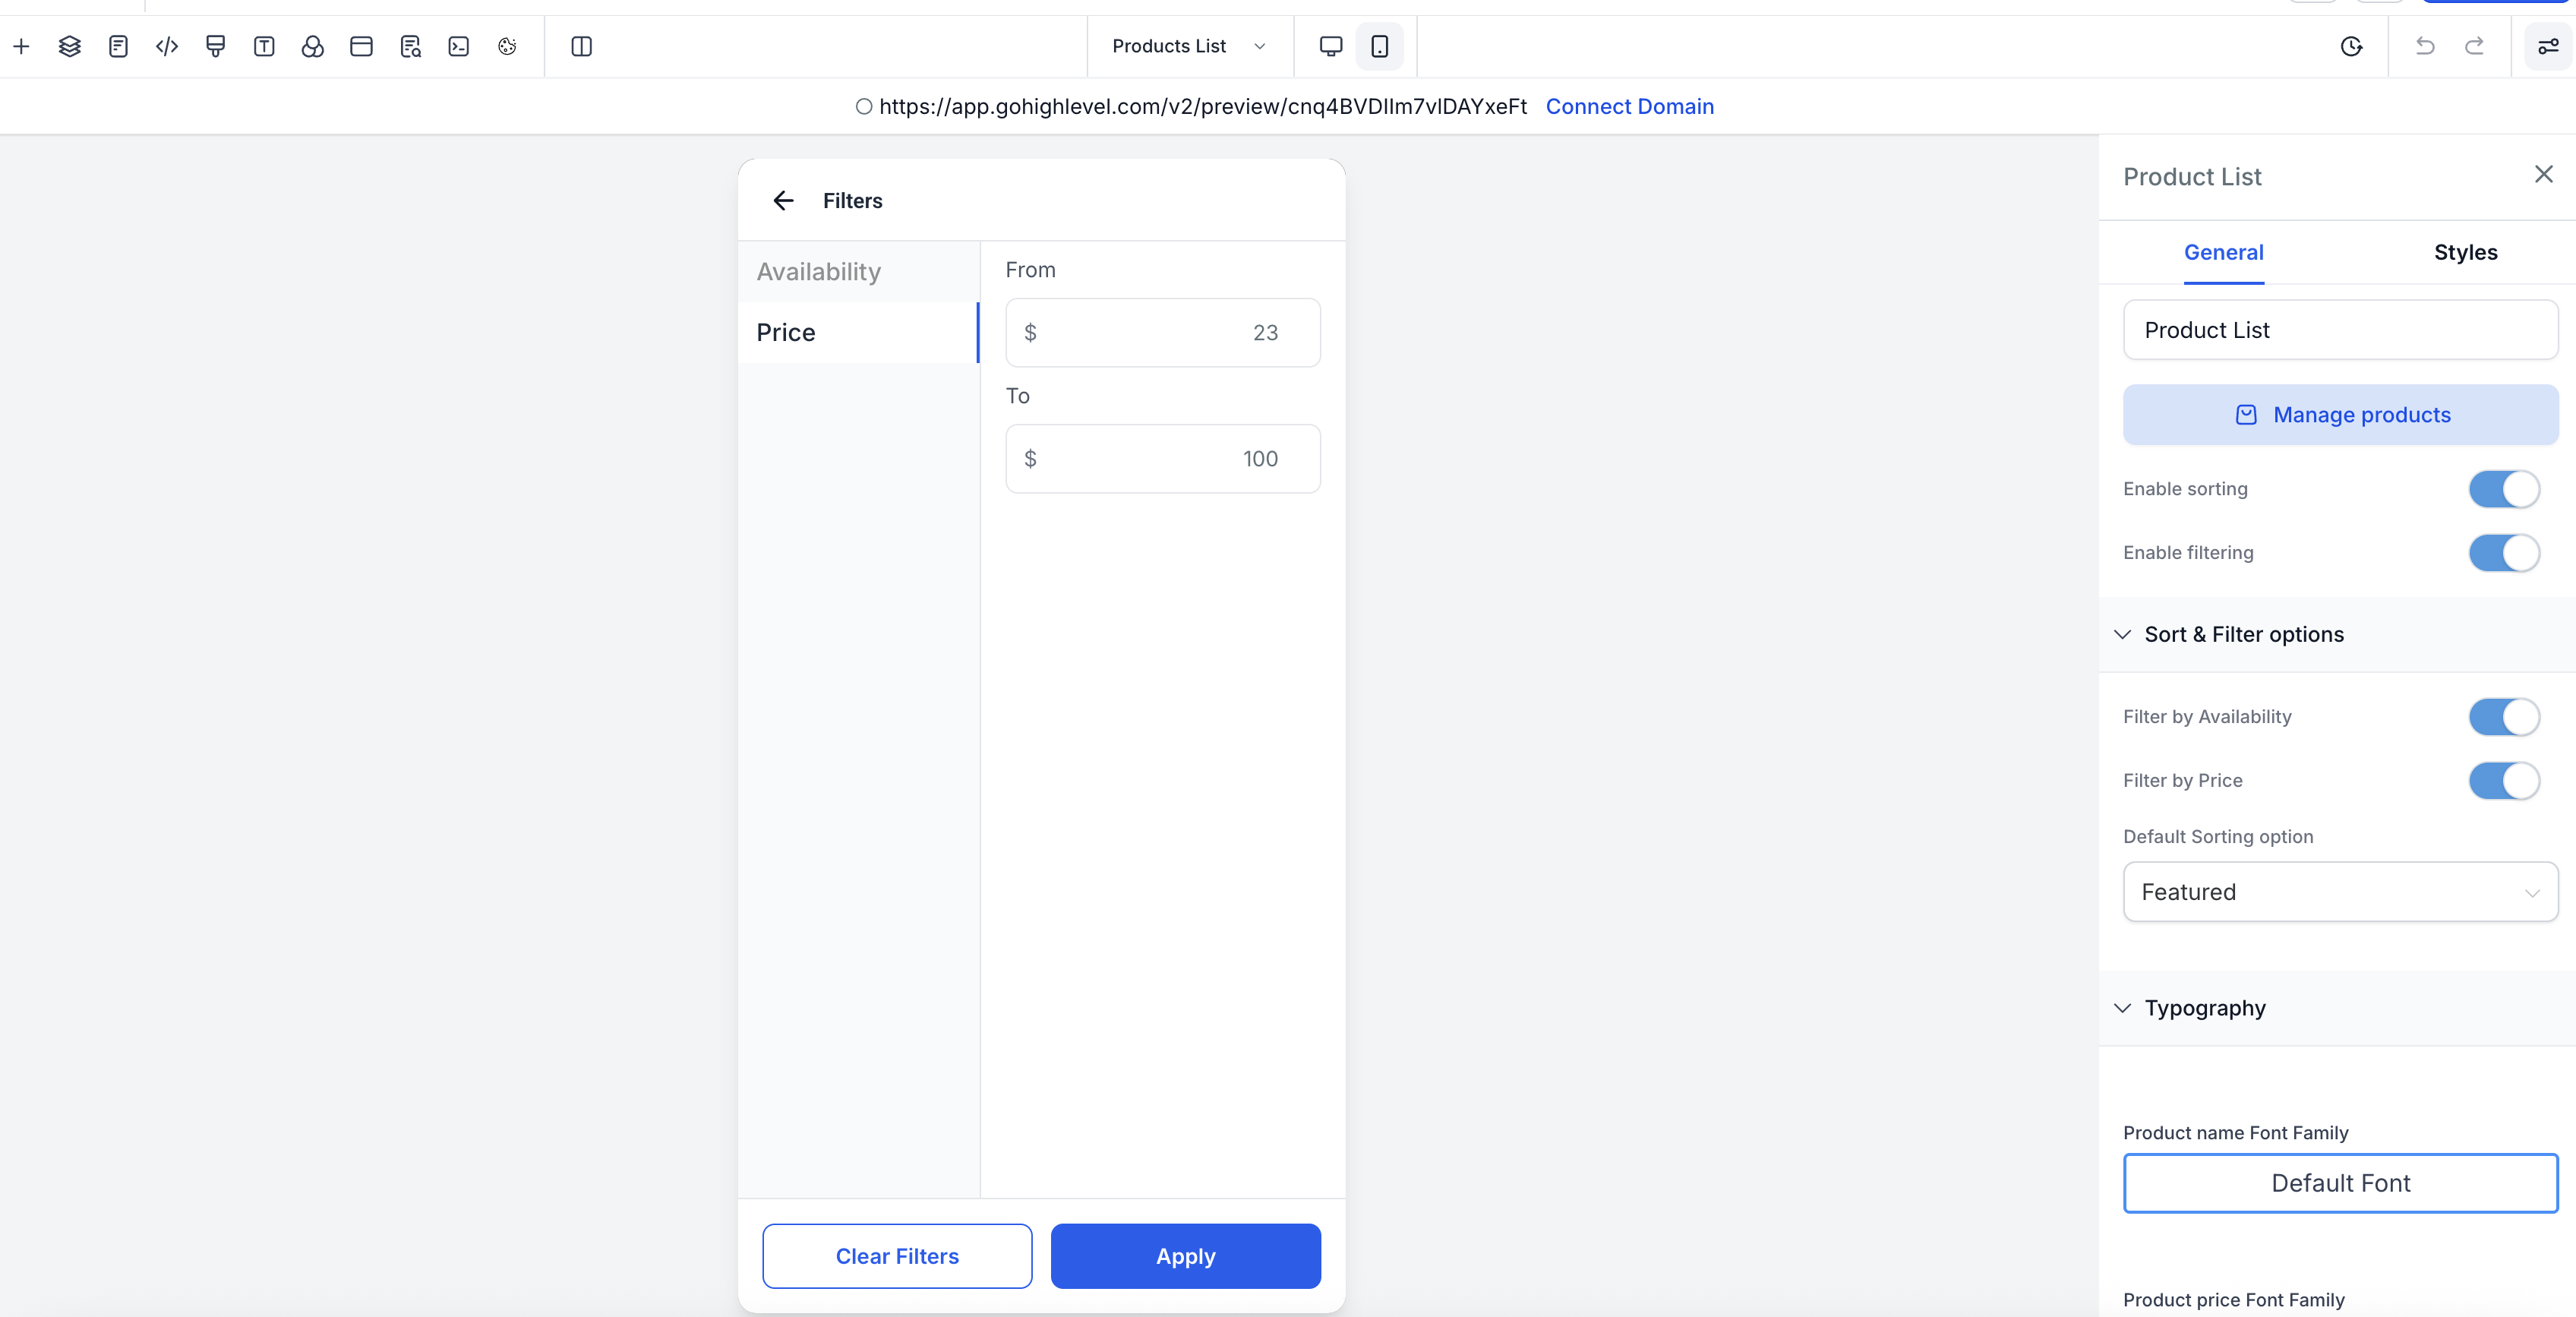Screen dimensions: 2576x1317
Task: Toggle Filter by Price off
Action: click(x=2503, y=781)
